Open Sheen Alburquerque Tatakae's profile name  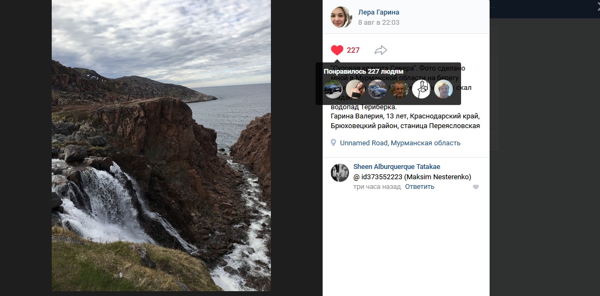[396, 167]
